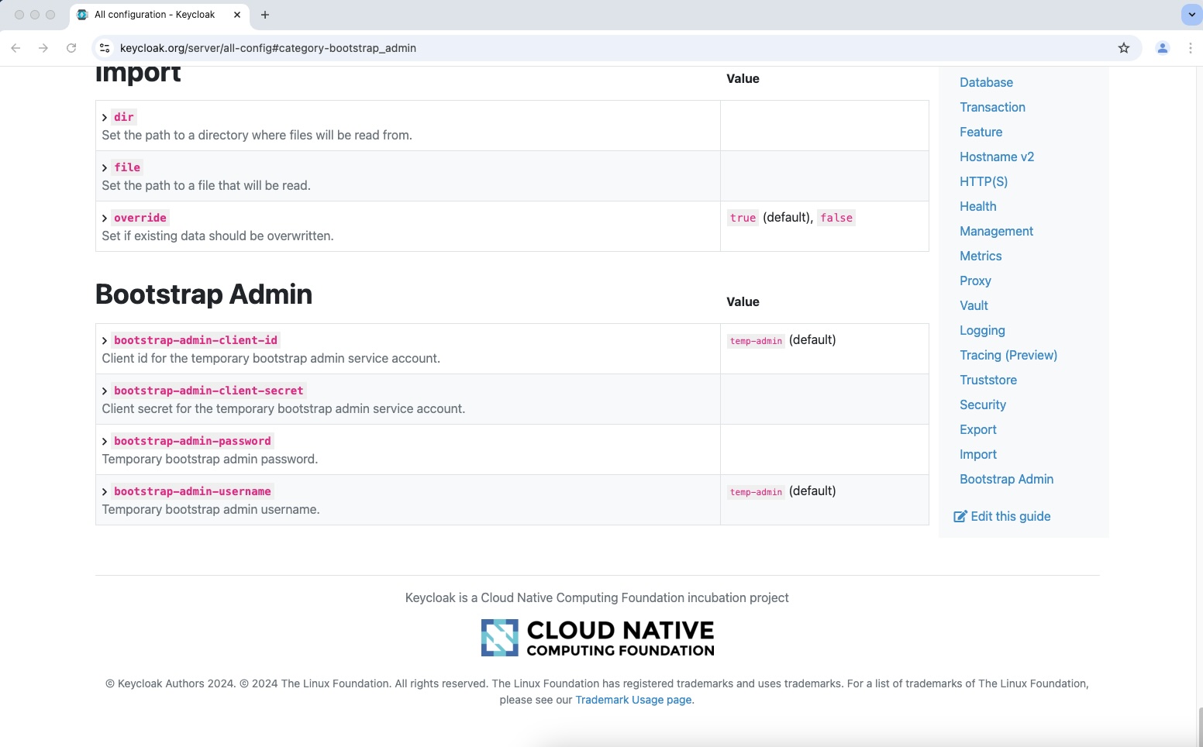Go to Truststore section
This screenshot has width=1203, height=747.
[x=988, y=380]
